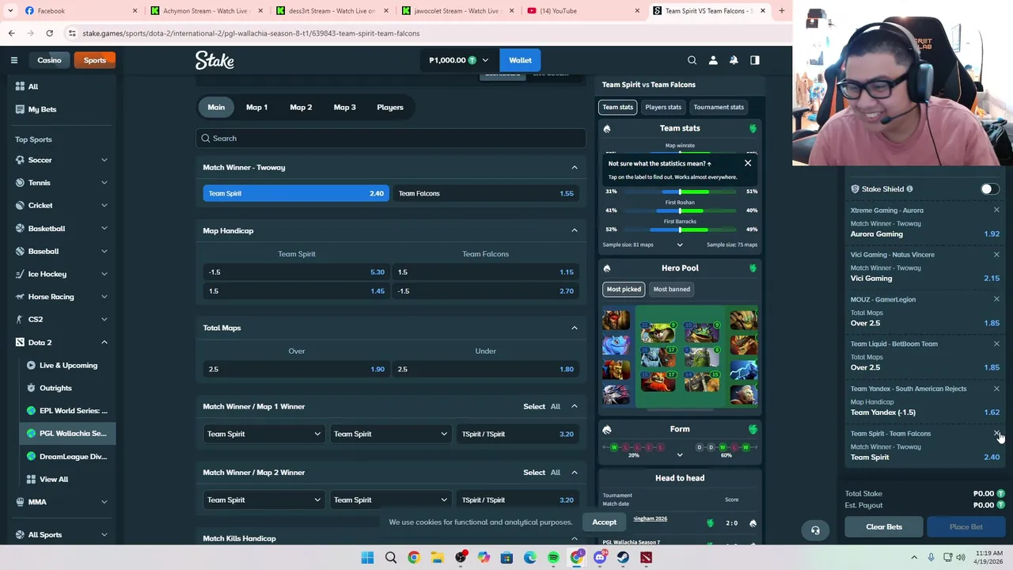The height and width of the screenshot is (570, 1013).
Task: Select Team Falcons 1.55 match winner odds
Action: [486, 193]
